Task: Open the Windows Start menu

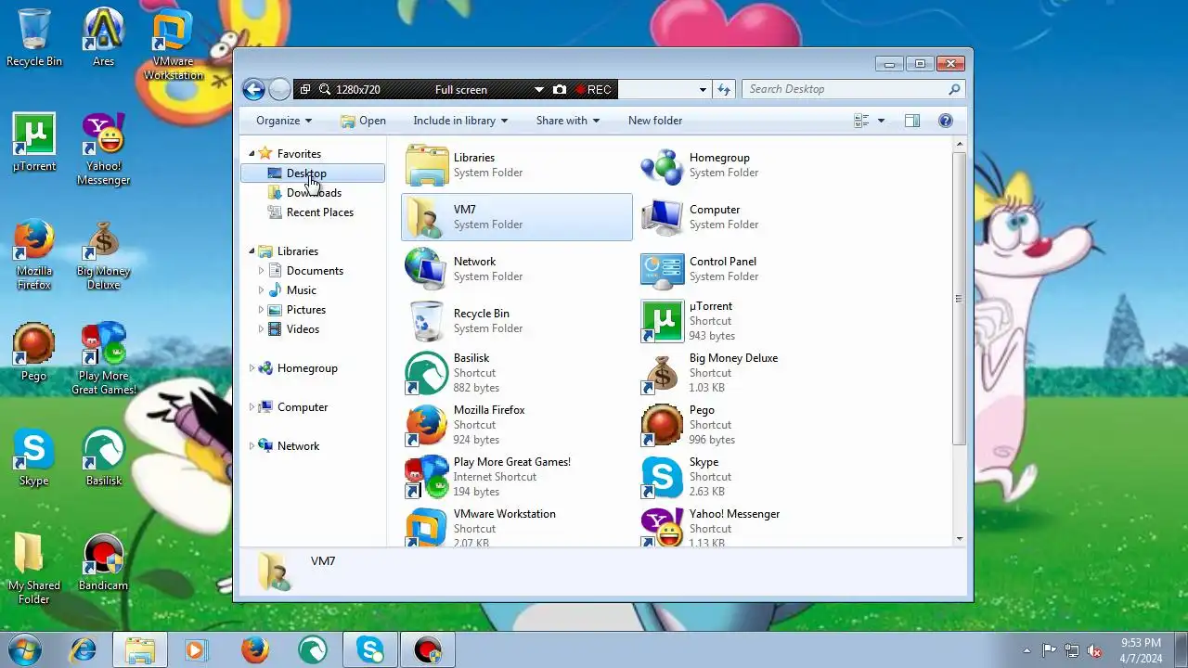Action: (x=25, y=649)
